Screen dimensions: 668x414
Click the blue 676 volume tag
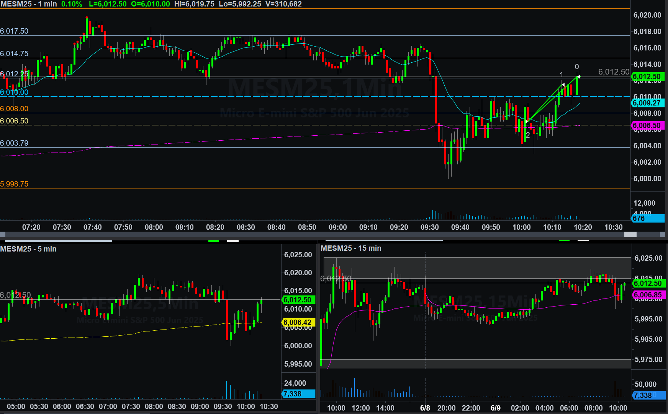point(647,218)
